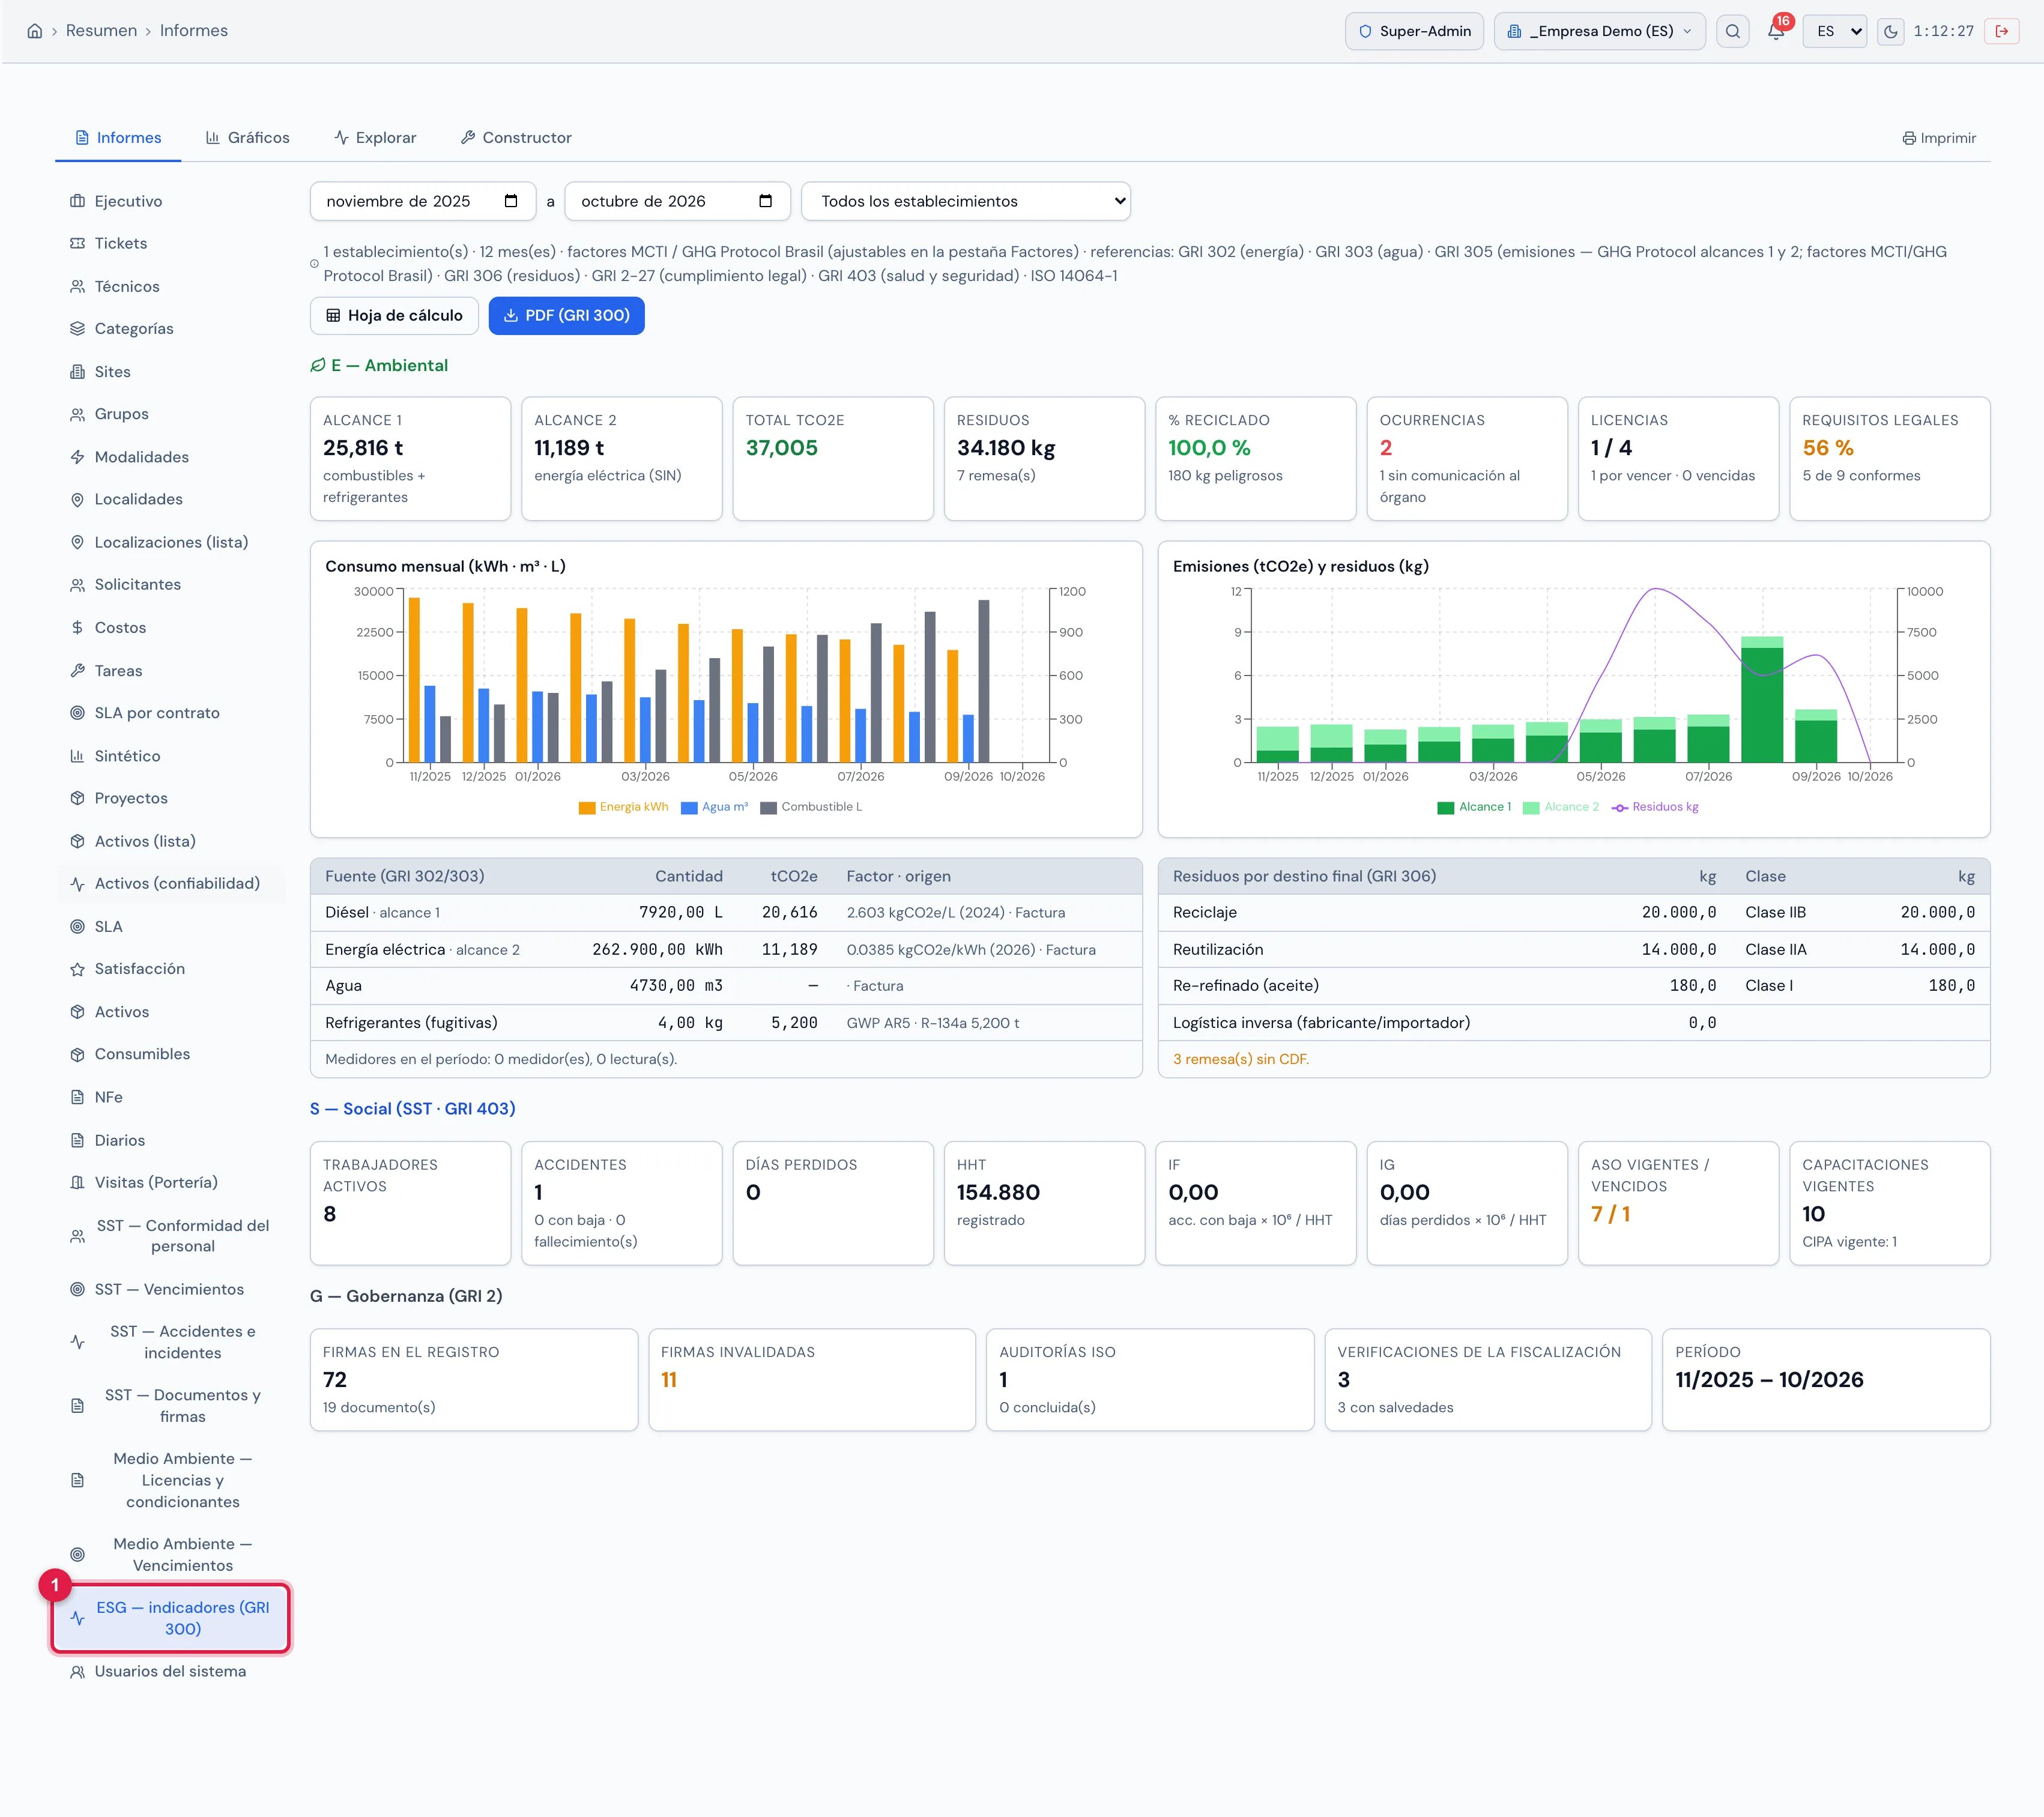Click the home icon in breadcrumb

[x=35, y=31]
